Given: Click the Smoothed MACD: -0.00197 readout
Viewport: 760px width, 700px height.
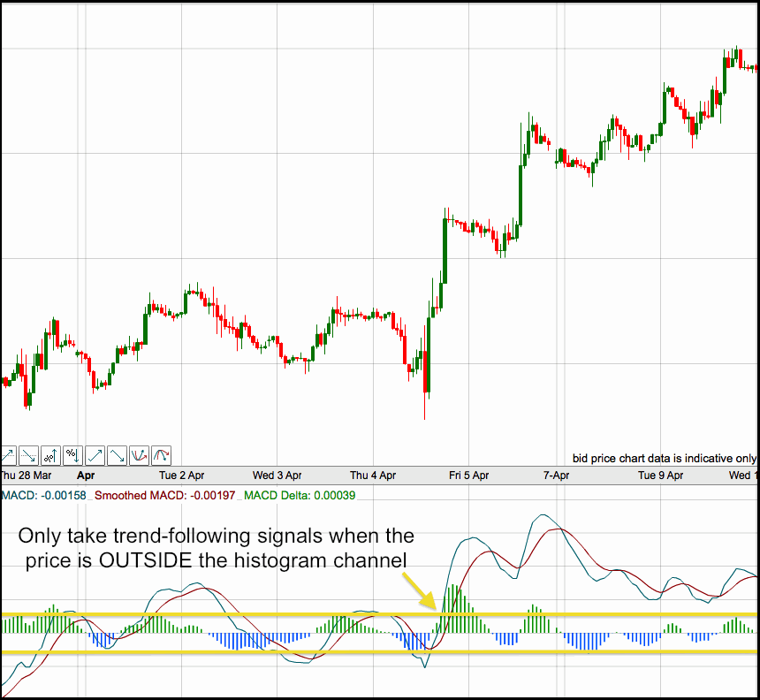Looking at the screenshot, I should coord(164,496).
